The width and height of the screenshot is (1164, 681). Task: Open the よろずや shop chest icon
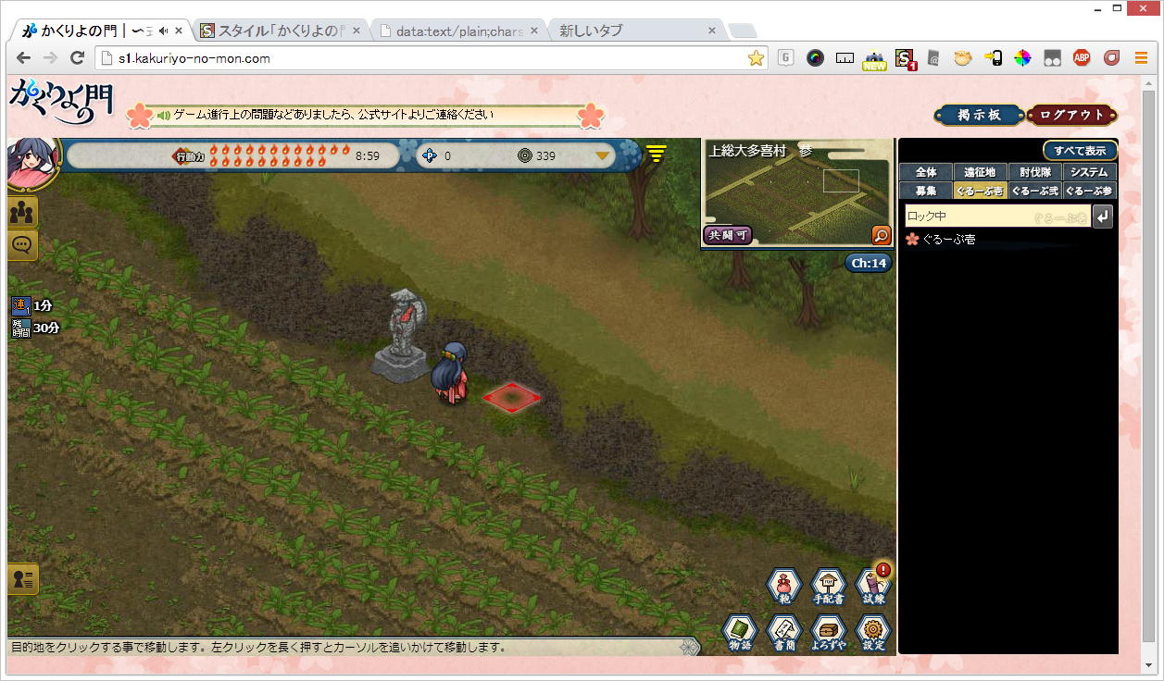829,633
